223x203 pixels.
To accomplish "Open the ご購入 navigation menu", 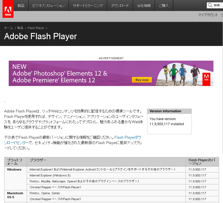I will 164,5.
